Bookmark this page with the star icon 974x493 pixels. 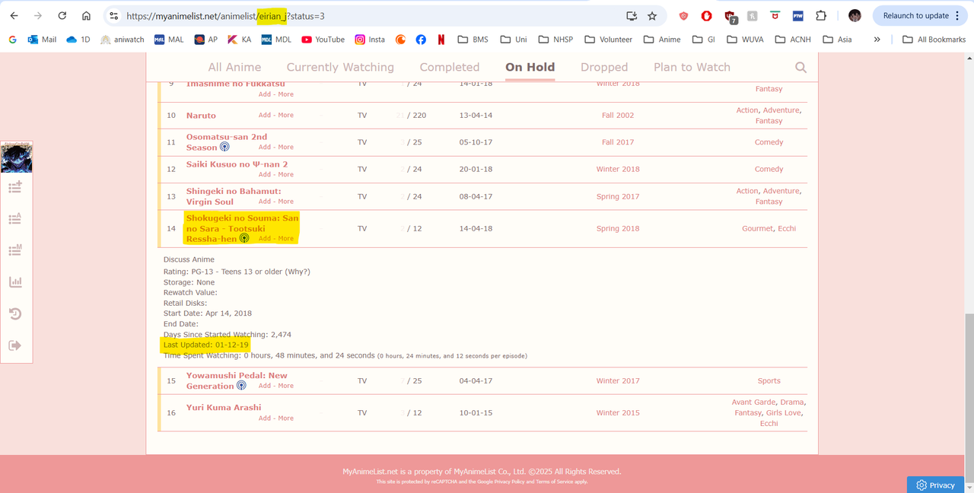[652, 16]
